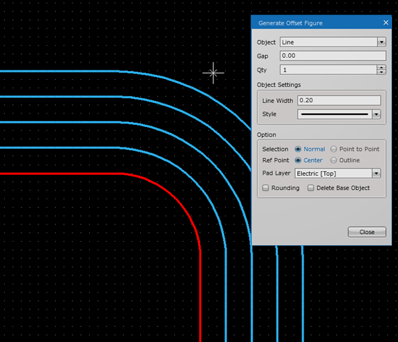The height and width of the screenshot is (342, 398).
Task: Choose Outline as the Ref Point
Action: pos(334,160)
